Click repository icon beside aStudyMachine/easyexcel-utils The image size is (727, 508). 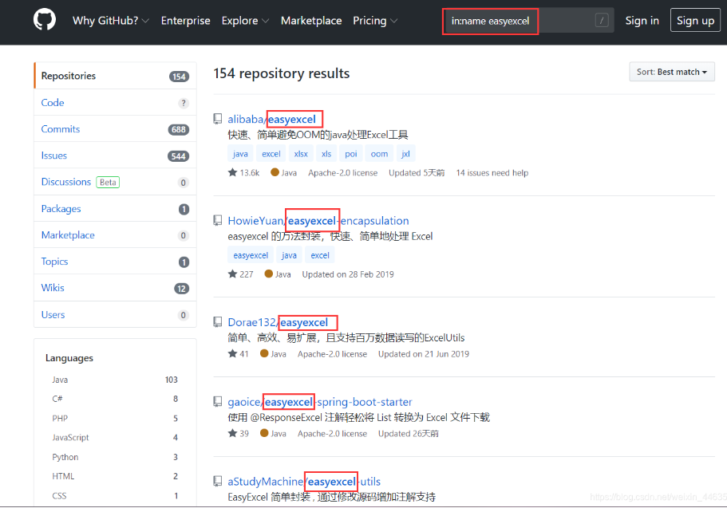(217, 482)
